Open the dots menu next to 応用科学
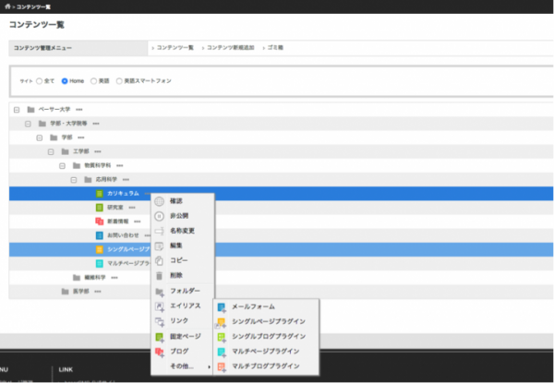554x383 pixels. [x=126, y=179]
